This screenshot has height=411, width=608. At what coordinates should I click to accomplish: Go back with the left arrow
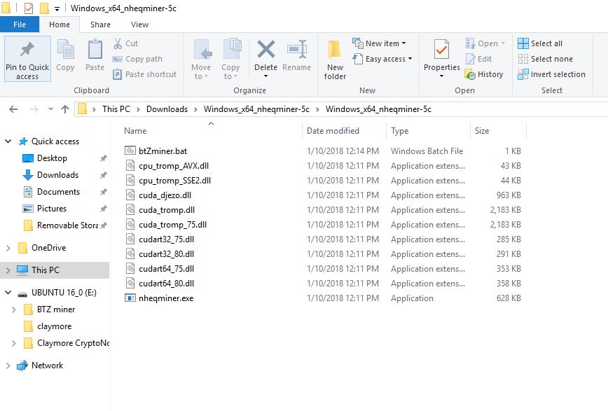point(13,109)
